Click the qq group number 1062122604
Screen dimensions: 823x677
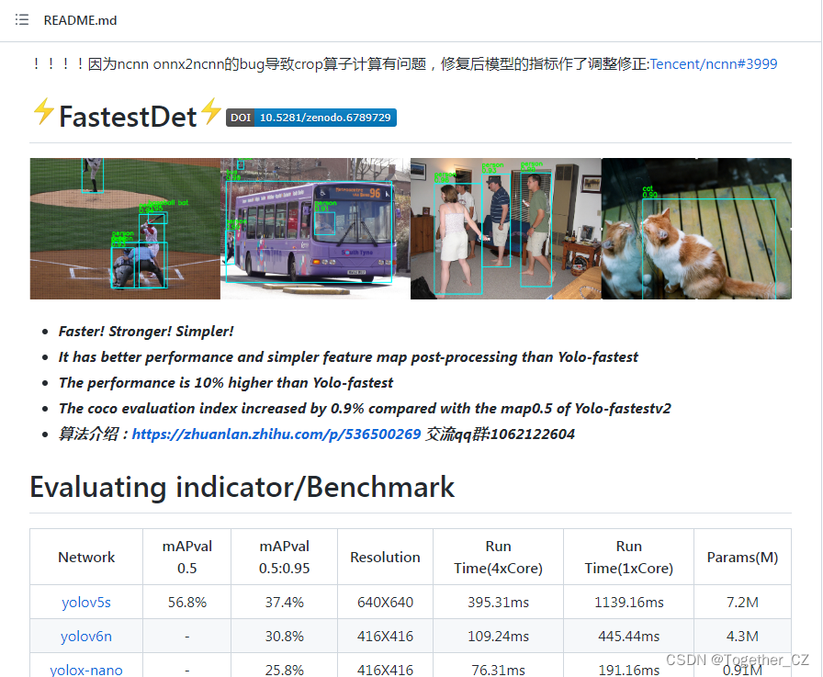pyautogui.click(x=533, y=434)
